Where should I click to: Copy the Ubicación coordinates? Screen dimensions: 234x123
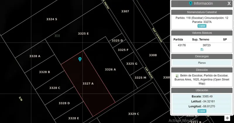202,111
